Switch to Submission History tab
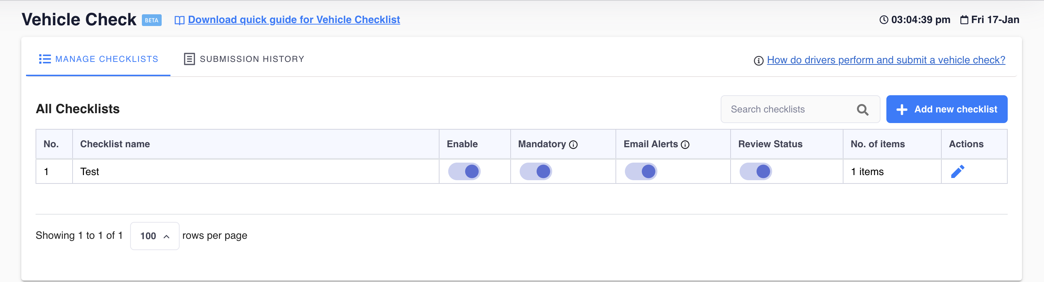The height and width of the screenshot is (282, 1044). tap(243, 59)
